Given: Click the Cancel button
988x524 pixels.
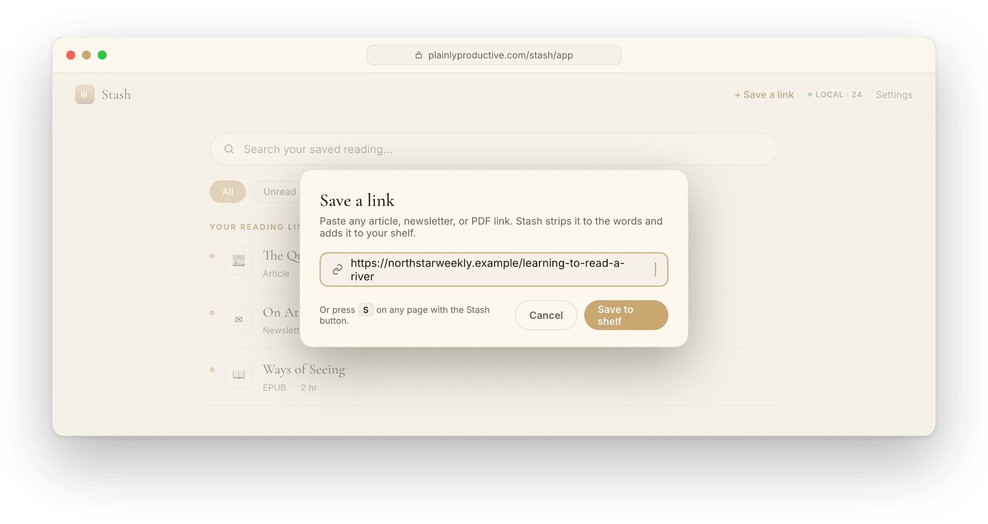Looking at the screenshot, I should tap(546, 315).
